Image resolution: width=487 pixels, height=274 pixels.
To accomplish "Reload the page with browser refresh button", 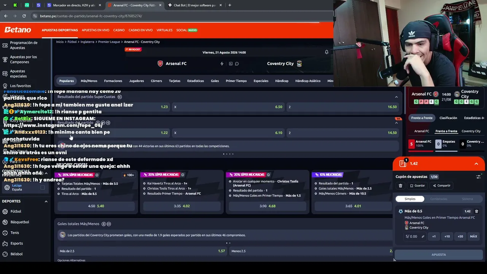I will point(24,16).
